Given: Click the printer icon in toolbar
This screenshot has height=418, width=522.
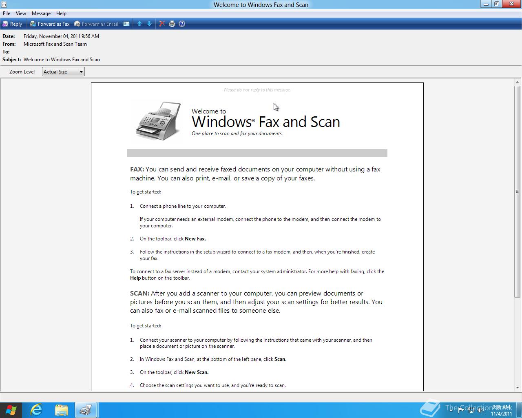Looking at the screenshot, I should (x=172, y=24).
